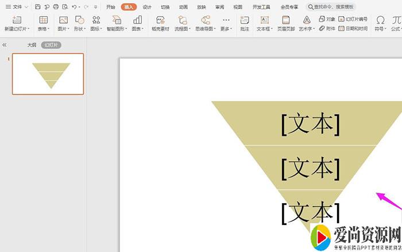Switch to the Design (设计) tab
This screenshot has width=402, height=252.
147,7
